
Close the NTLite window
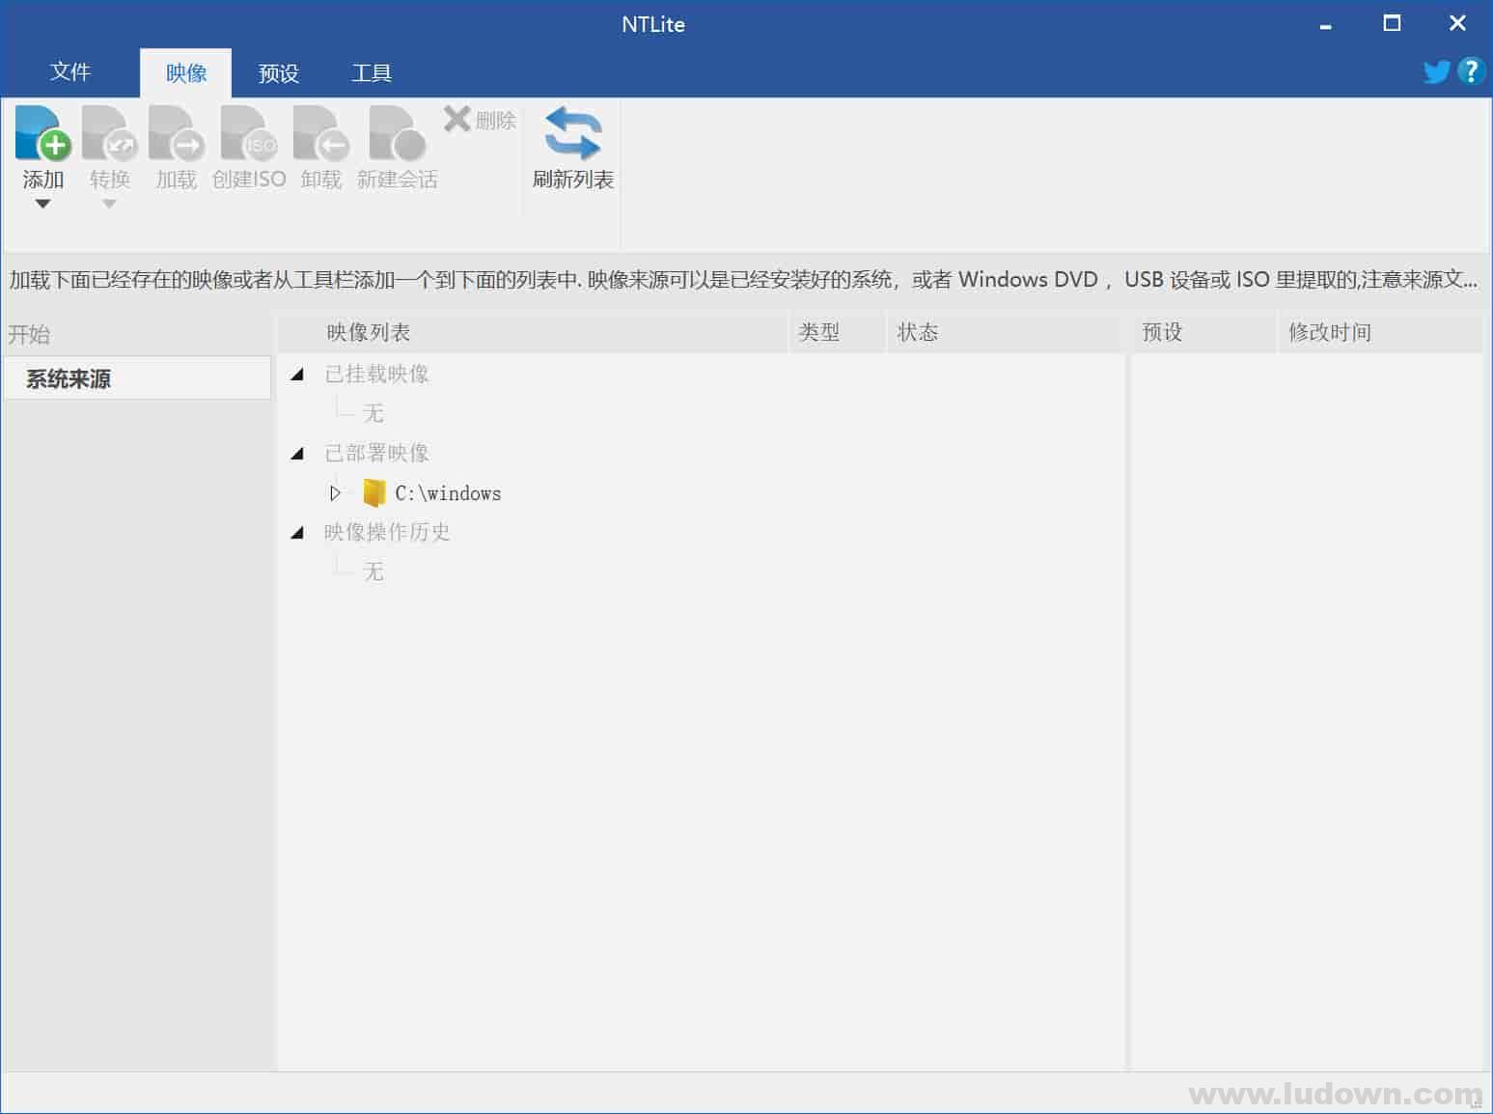pyautogui.click(x=1457, y=24)
